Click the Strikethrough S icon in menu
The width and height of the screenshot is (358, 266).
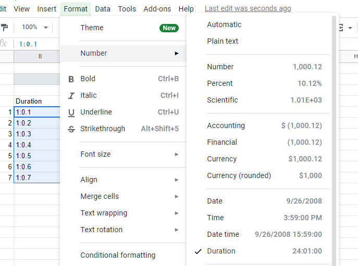(x=71, y=129)
